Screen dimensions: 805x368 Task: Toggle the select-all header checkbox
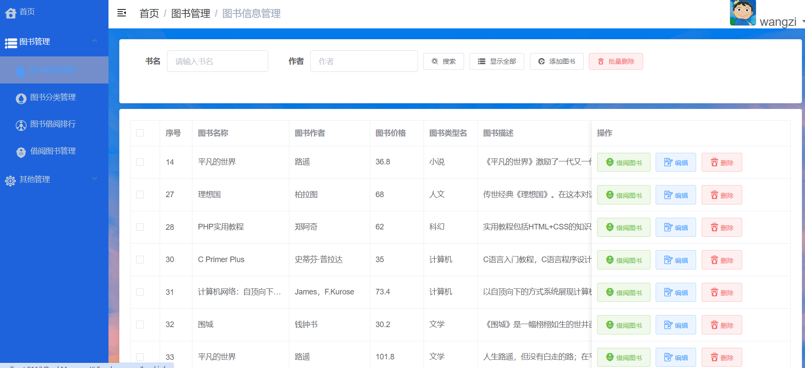pyautogui.click(x=140, y=133)
